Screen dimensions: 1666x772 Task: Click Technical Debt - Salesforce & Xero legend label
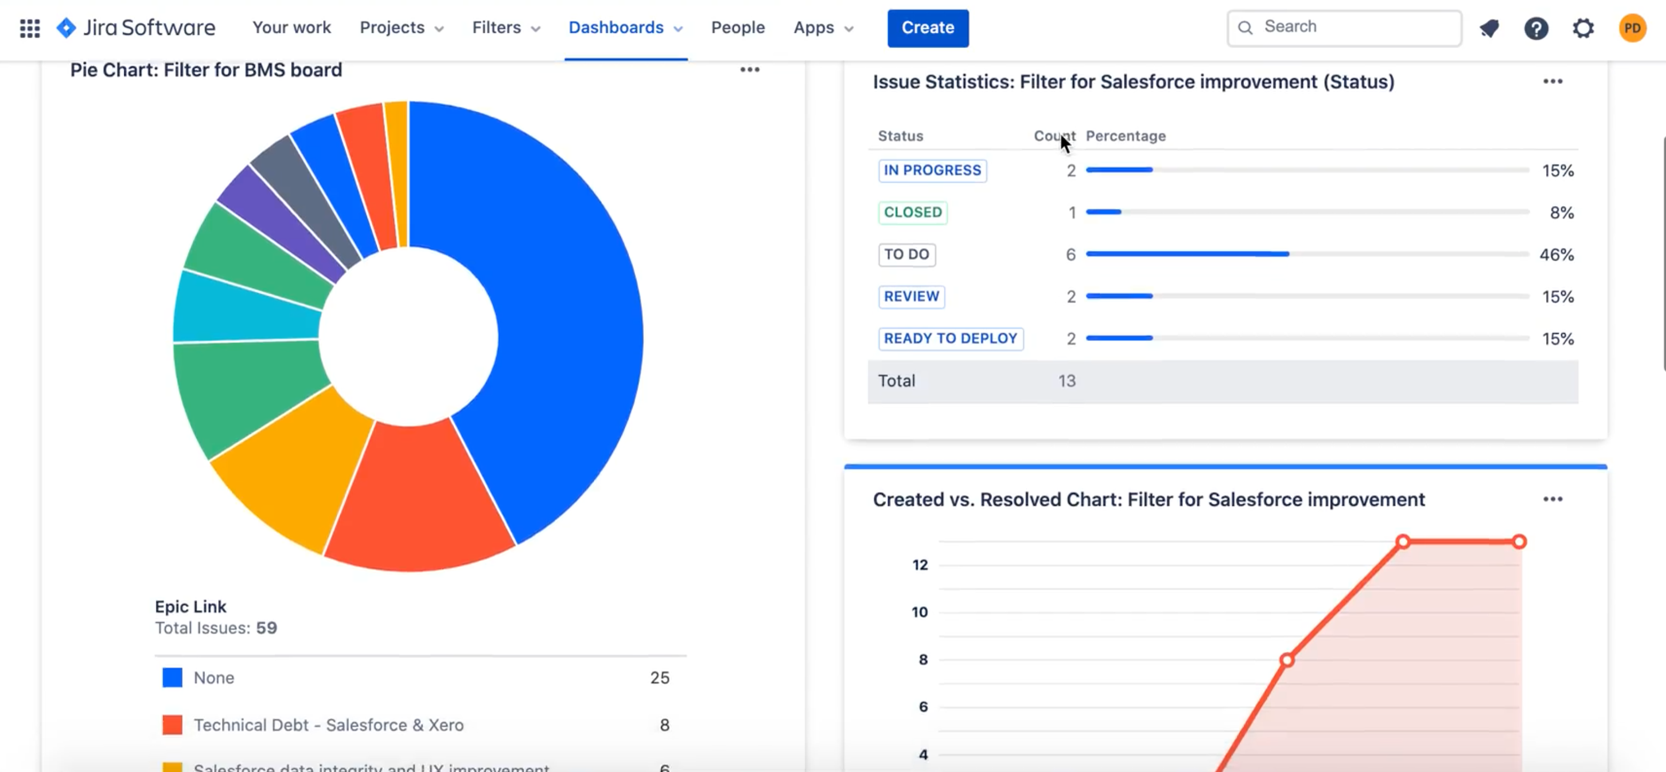(x=329, y=726)
